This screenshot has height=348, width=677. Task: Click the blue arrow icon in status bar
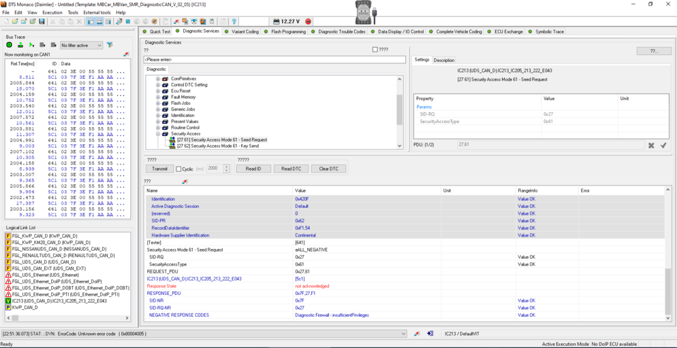point(430,333)
